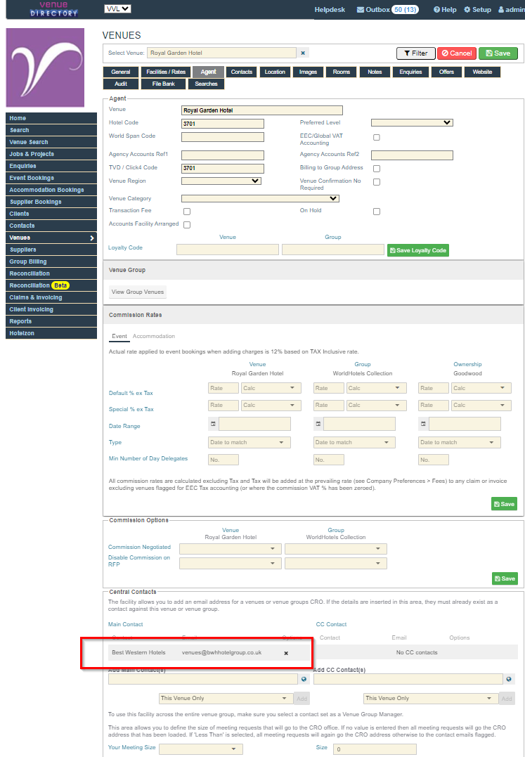Expand Venues sidebar chevron arrow
Viewport: 525px width, 757px height.
tap(91, 238)
